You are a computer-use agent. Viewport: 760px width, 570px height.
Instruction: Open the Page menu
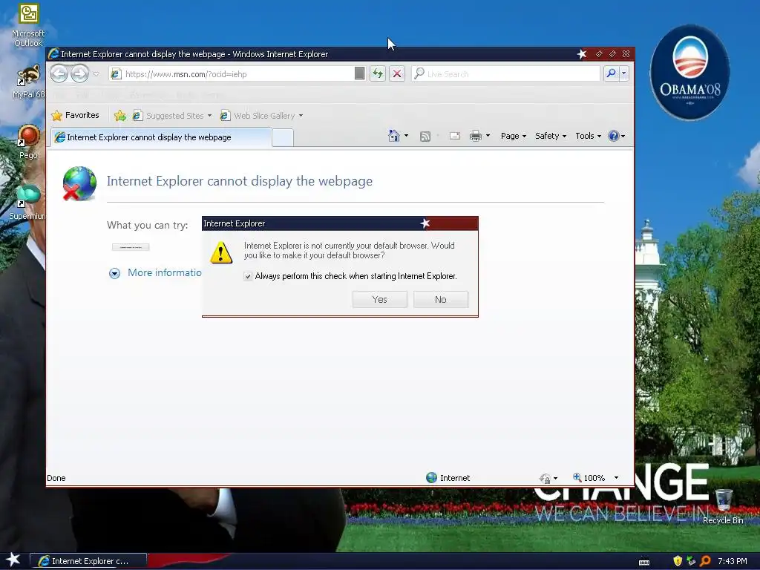pyautogui.click(x=514, y=136)
